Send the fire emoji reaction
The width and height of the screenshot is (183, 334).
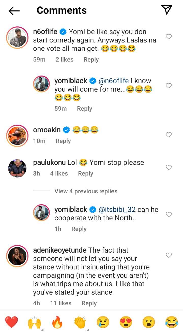(x=57, y=322)
